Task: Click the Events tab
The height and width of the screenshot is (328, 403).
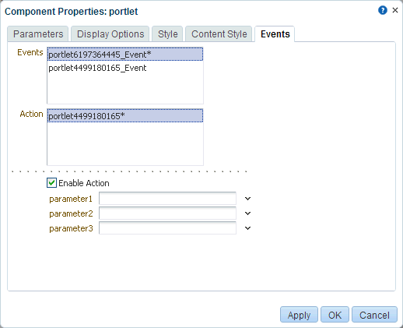Action: (x=275, y=34)
